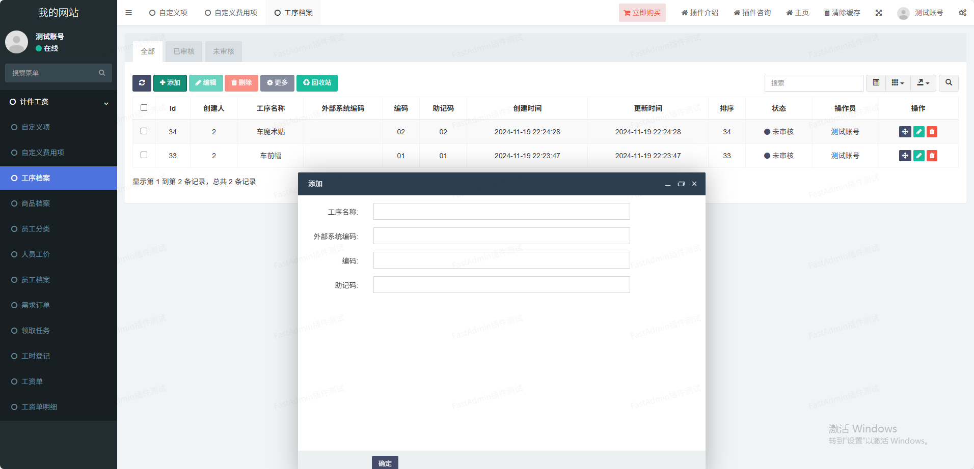The image size is (974, 469).
Task: Click the refresh table icon button
Action: (142, 83)
